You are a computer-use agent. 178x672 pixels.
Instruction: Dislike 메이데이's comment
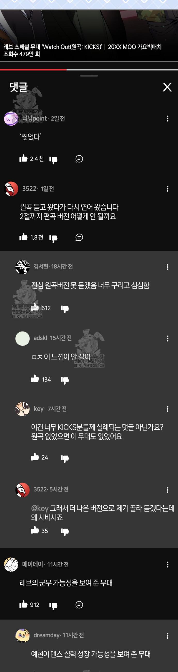click(53, 606)
